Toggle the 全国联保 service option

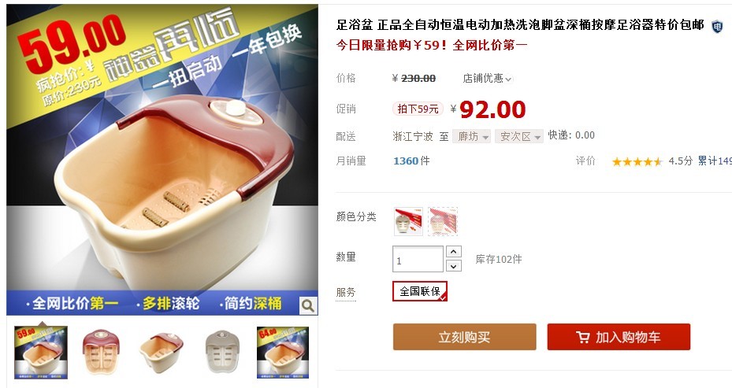click(420, 291)
